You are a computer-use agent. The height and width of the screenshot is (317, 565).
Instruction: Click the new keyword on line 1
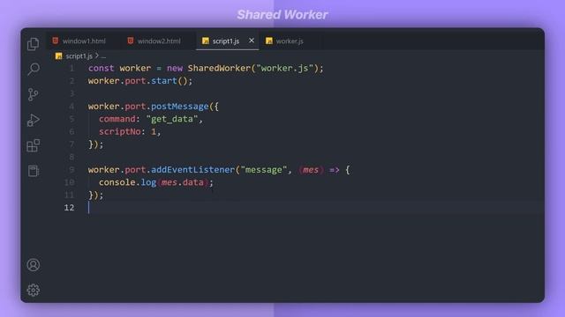coord(175,68)
